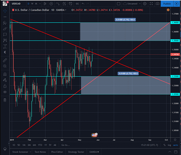181x155 pixels.
Task: Hide all drawings with the eye icon
Action: [5, 92]
